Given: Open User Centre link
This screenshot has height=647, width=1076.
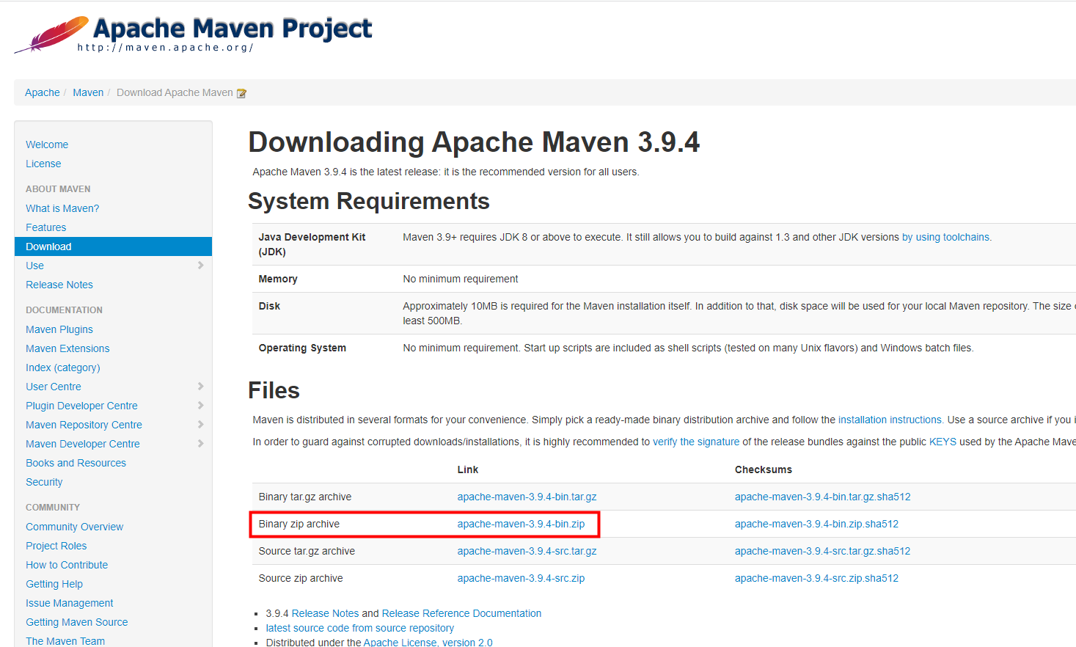Looking at the screenshot, I should 54,387.
